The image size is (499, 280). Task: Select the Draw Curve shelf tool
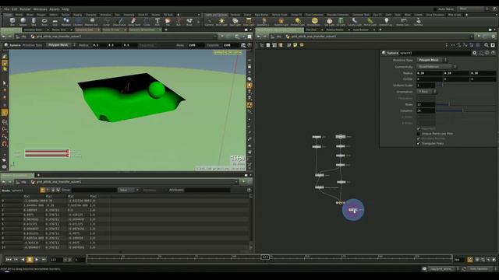click(119, 22)
